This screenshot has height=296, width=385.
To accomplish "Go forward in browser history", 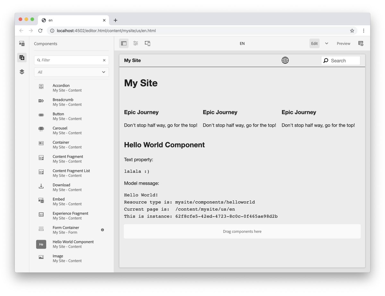I will [x=31, y=31].
